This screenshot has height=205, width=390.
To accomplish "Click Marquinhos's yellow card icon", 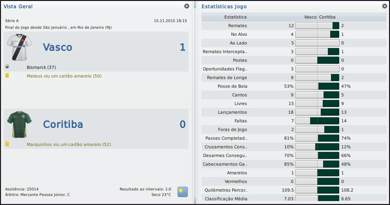I will tap(7, 144).
